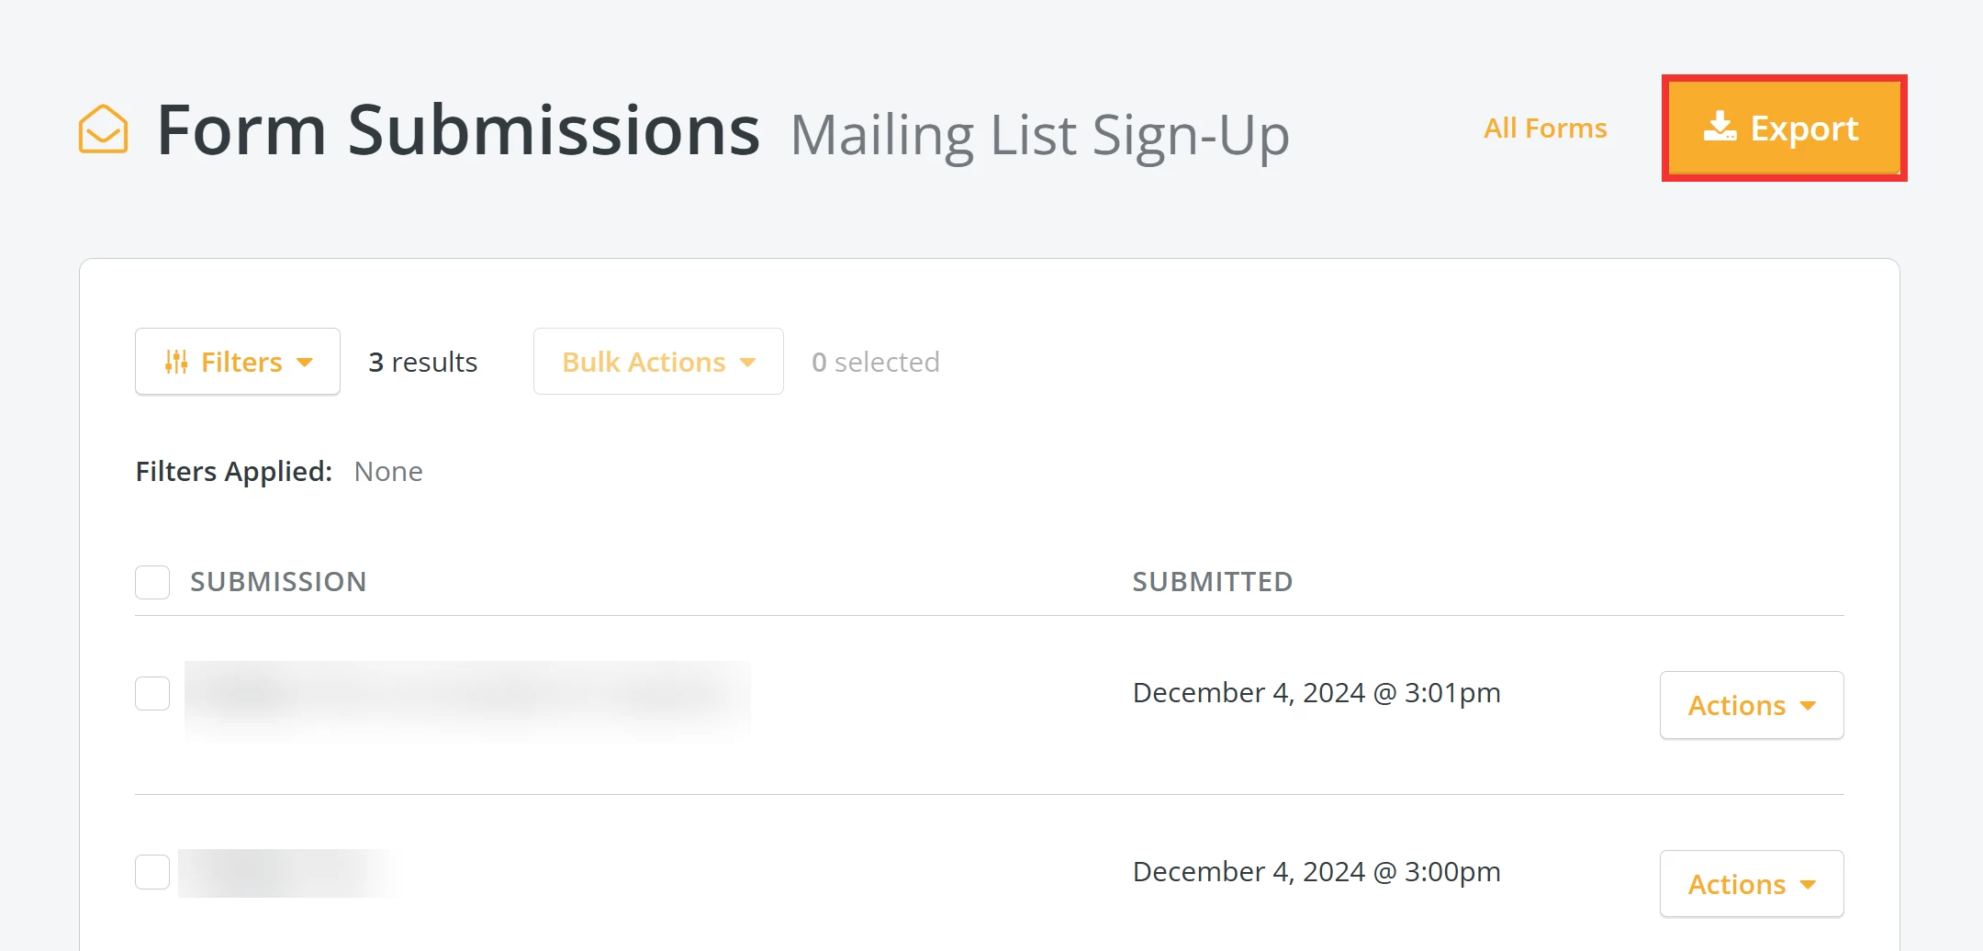The image size is (1983, 951).
Task: Toggle the select-all SUBMISSION checkbox
Action: point(152,582)
